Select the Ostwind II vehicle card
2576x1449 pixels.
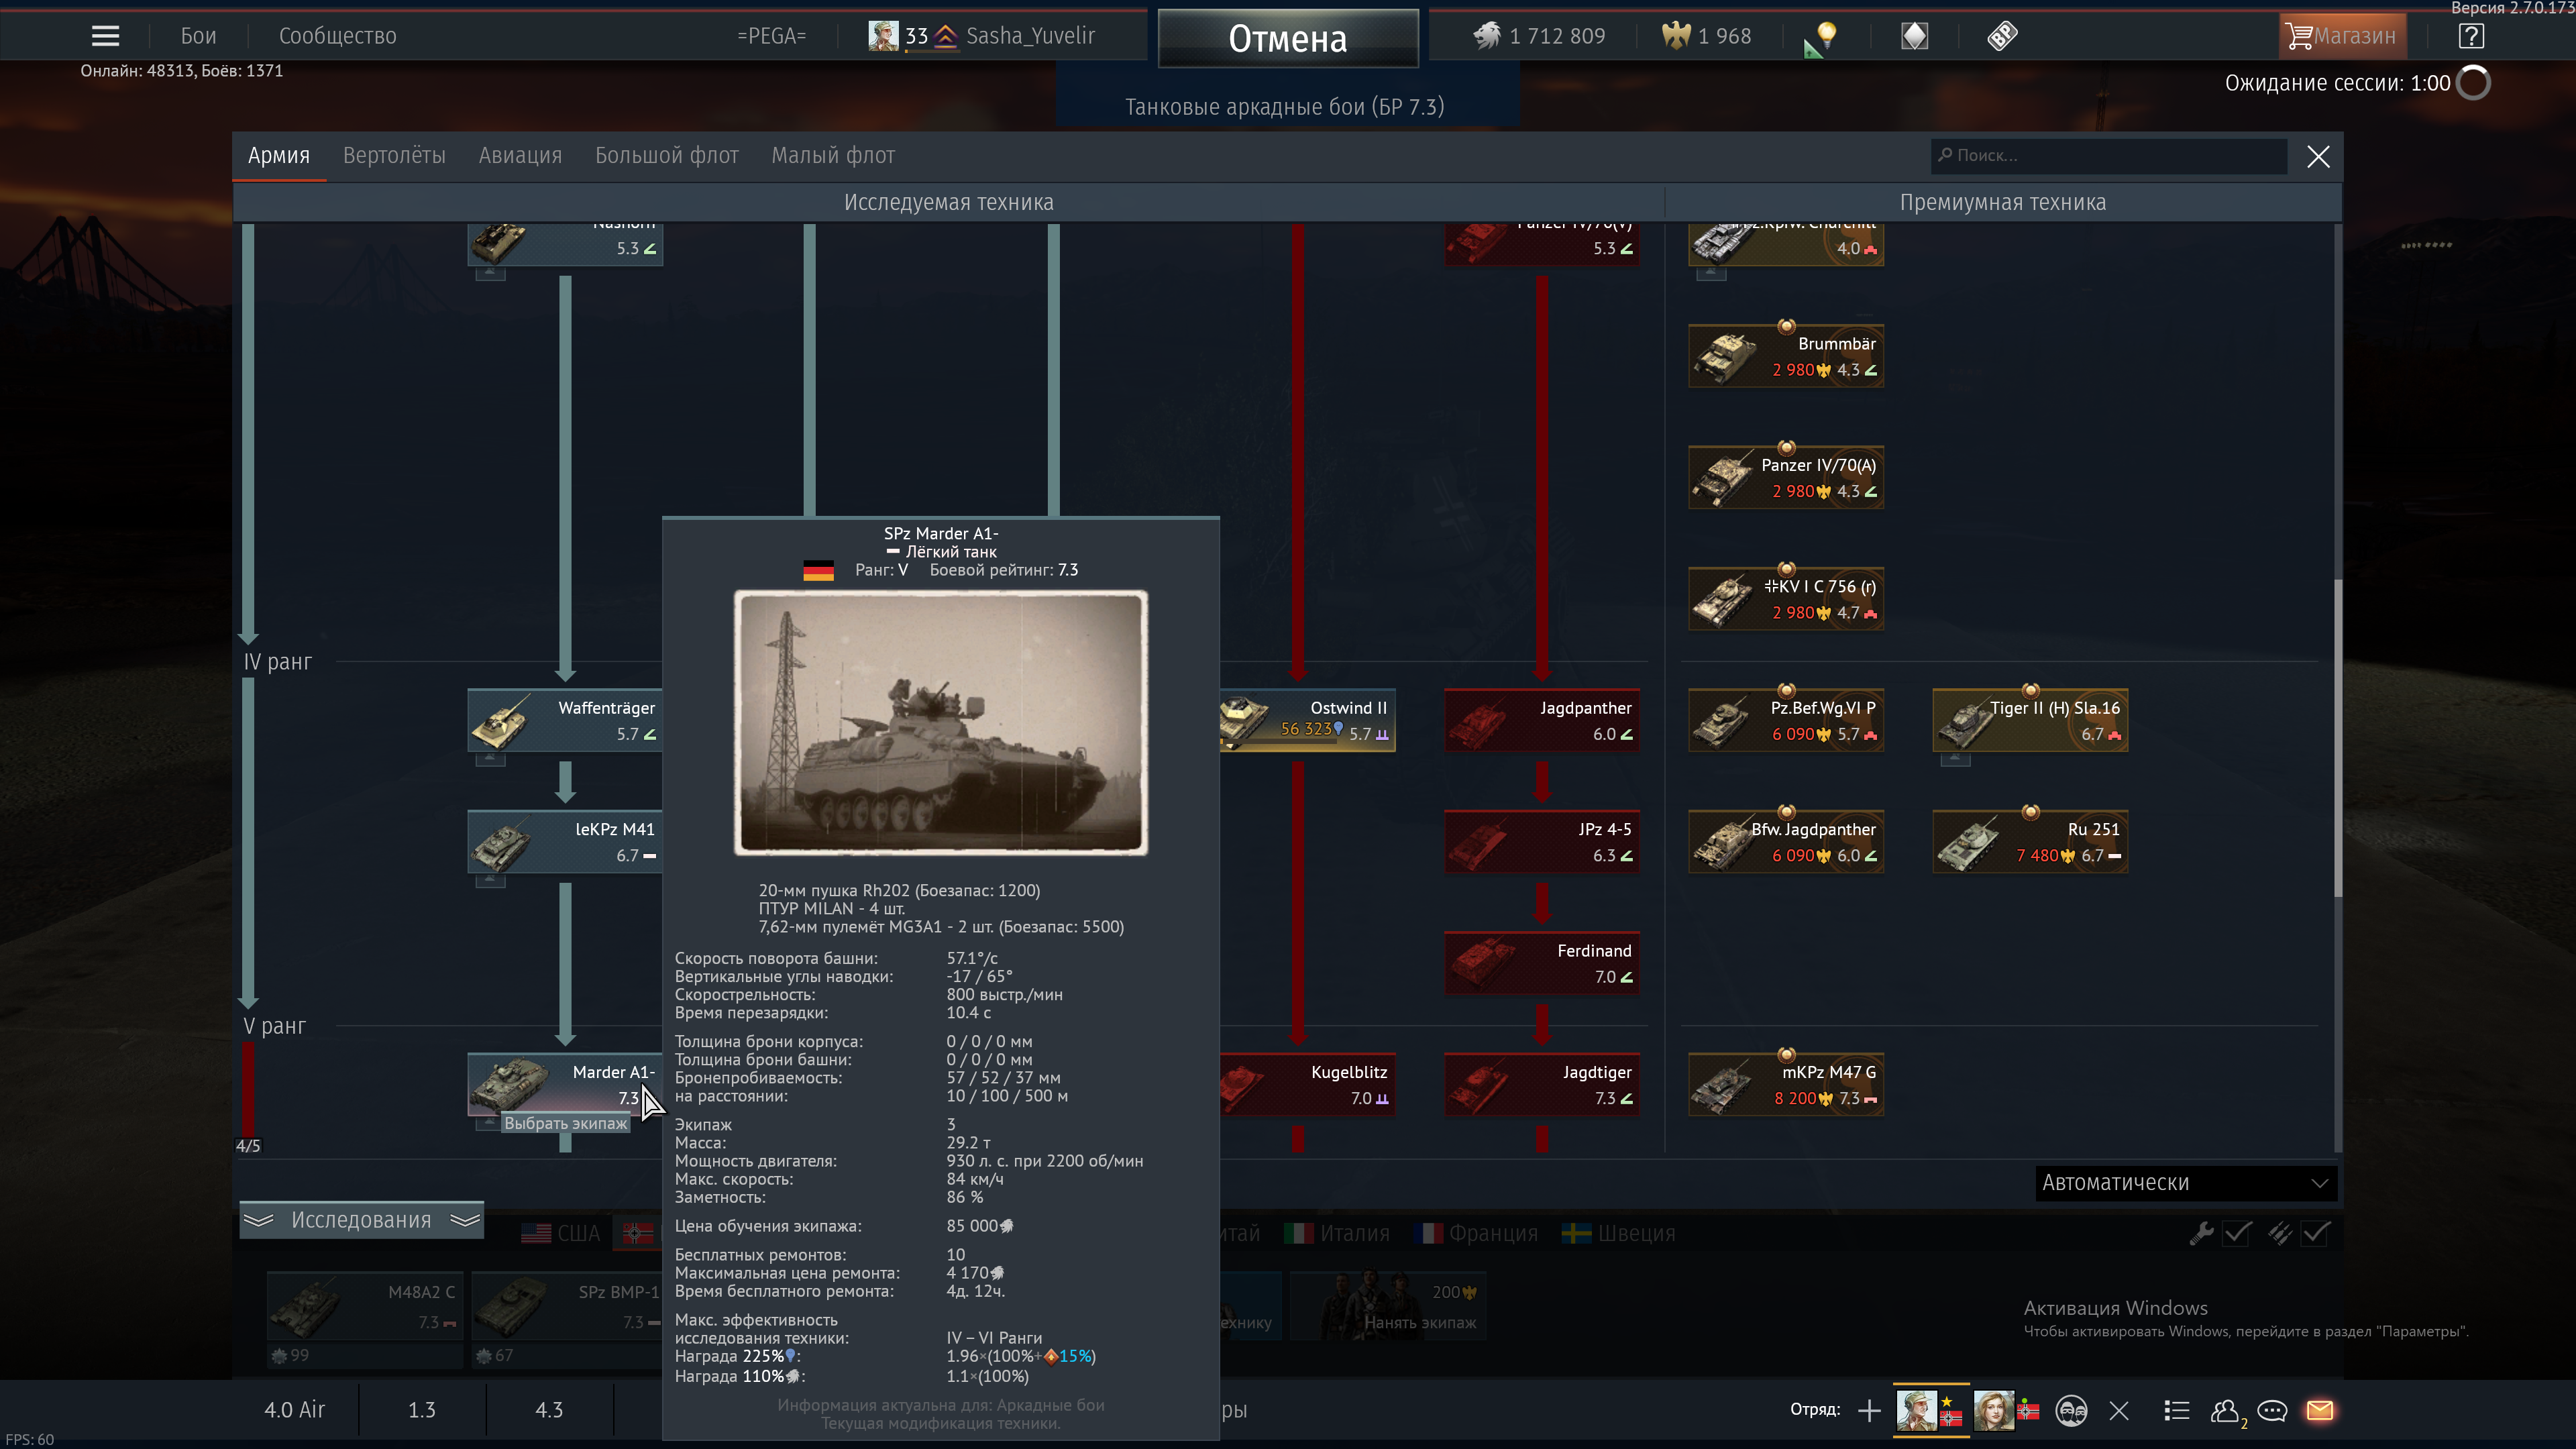click(x=1308, y=720)
